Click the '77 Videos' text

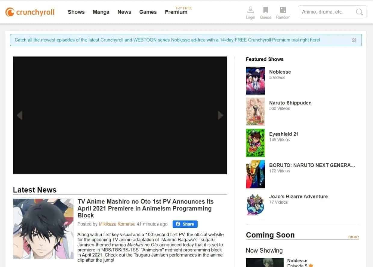tap(278, 202)
